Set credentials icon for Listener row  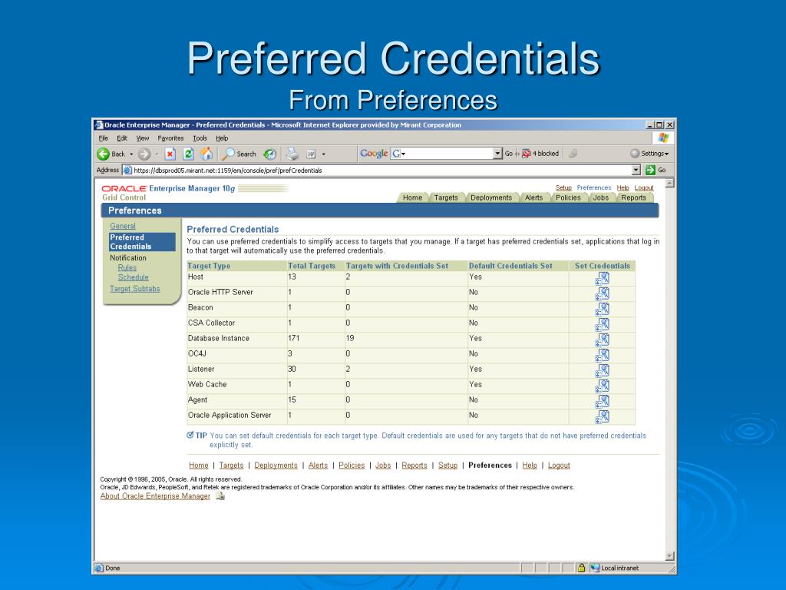[602, 371]
